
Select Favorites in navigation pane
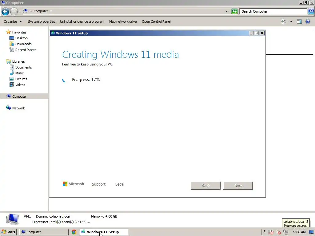click(19, 32)
